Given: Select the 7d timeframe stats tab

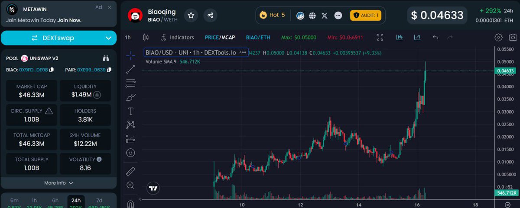Looking at the screenshot, I should click(99, 200).
